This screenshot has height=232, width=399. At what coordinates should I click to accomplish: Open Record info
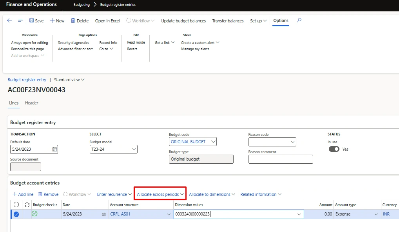pos(108,42)
